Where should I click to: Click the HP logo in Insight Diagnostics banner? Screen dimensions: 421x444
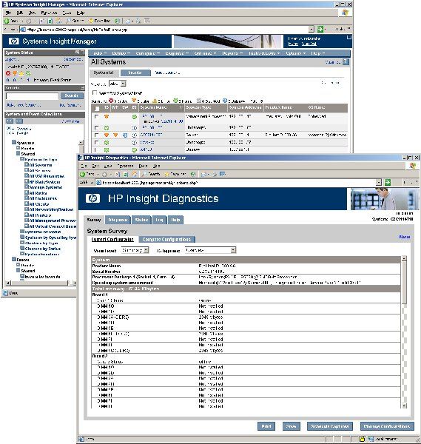coord(93,198)
